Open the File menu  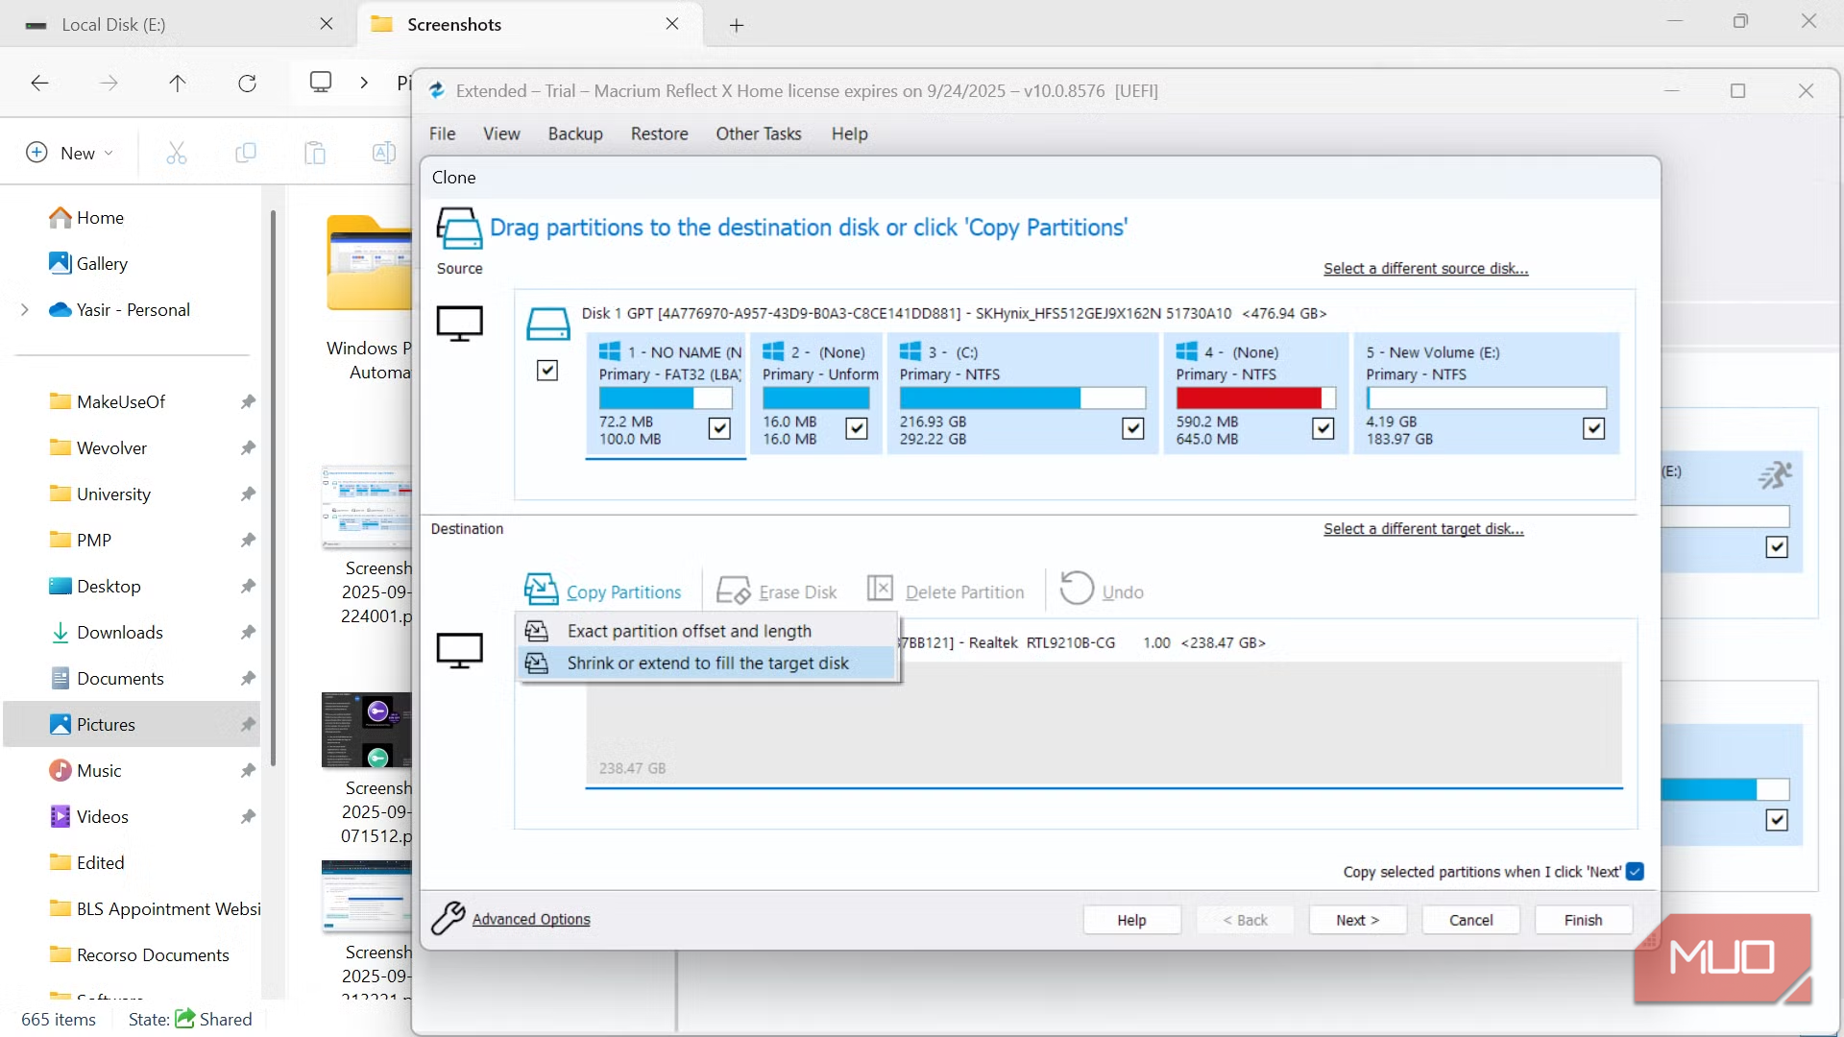click(442, 133)
